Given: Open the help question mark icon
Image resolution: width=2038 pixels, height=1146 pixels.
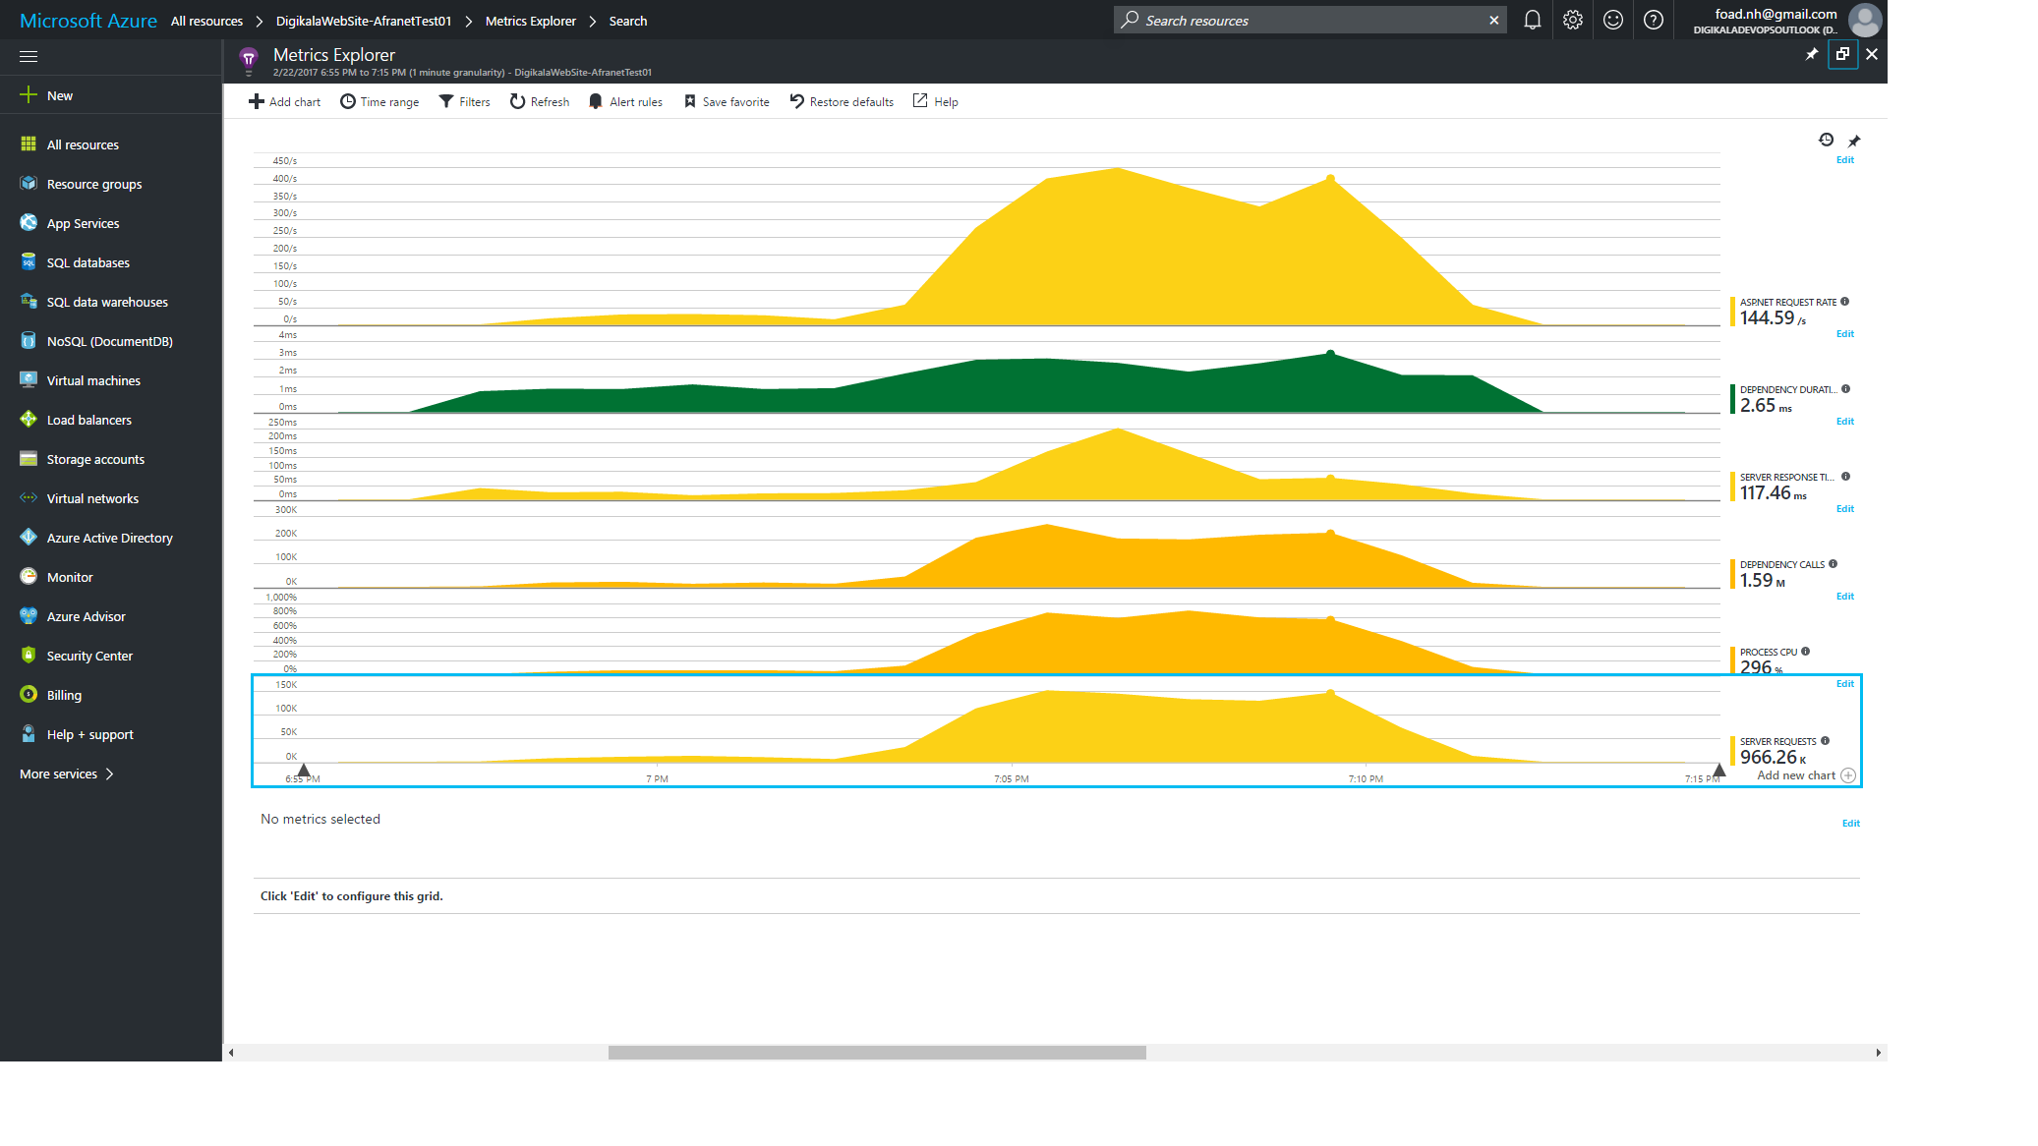Looking at the screenshot, I should point(1654,20).
